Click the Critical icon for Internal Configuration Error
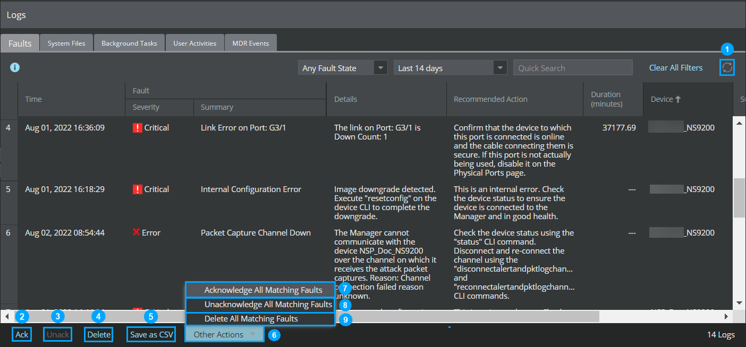 (x=137, y=189)
